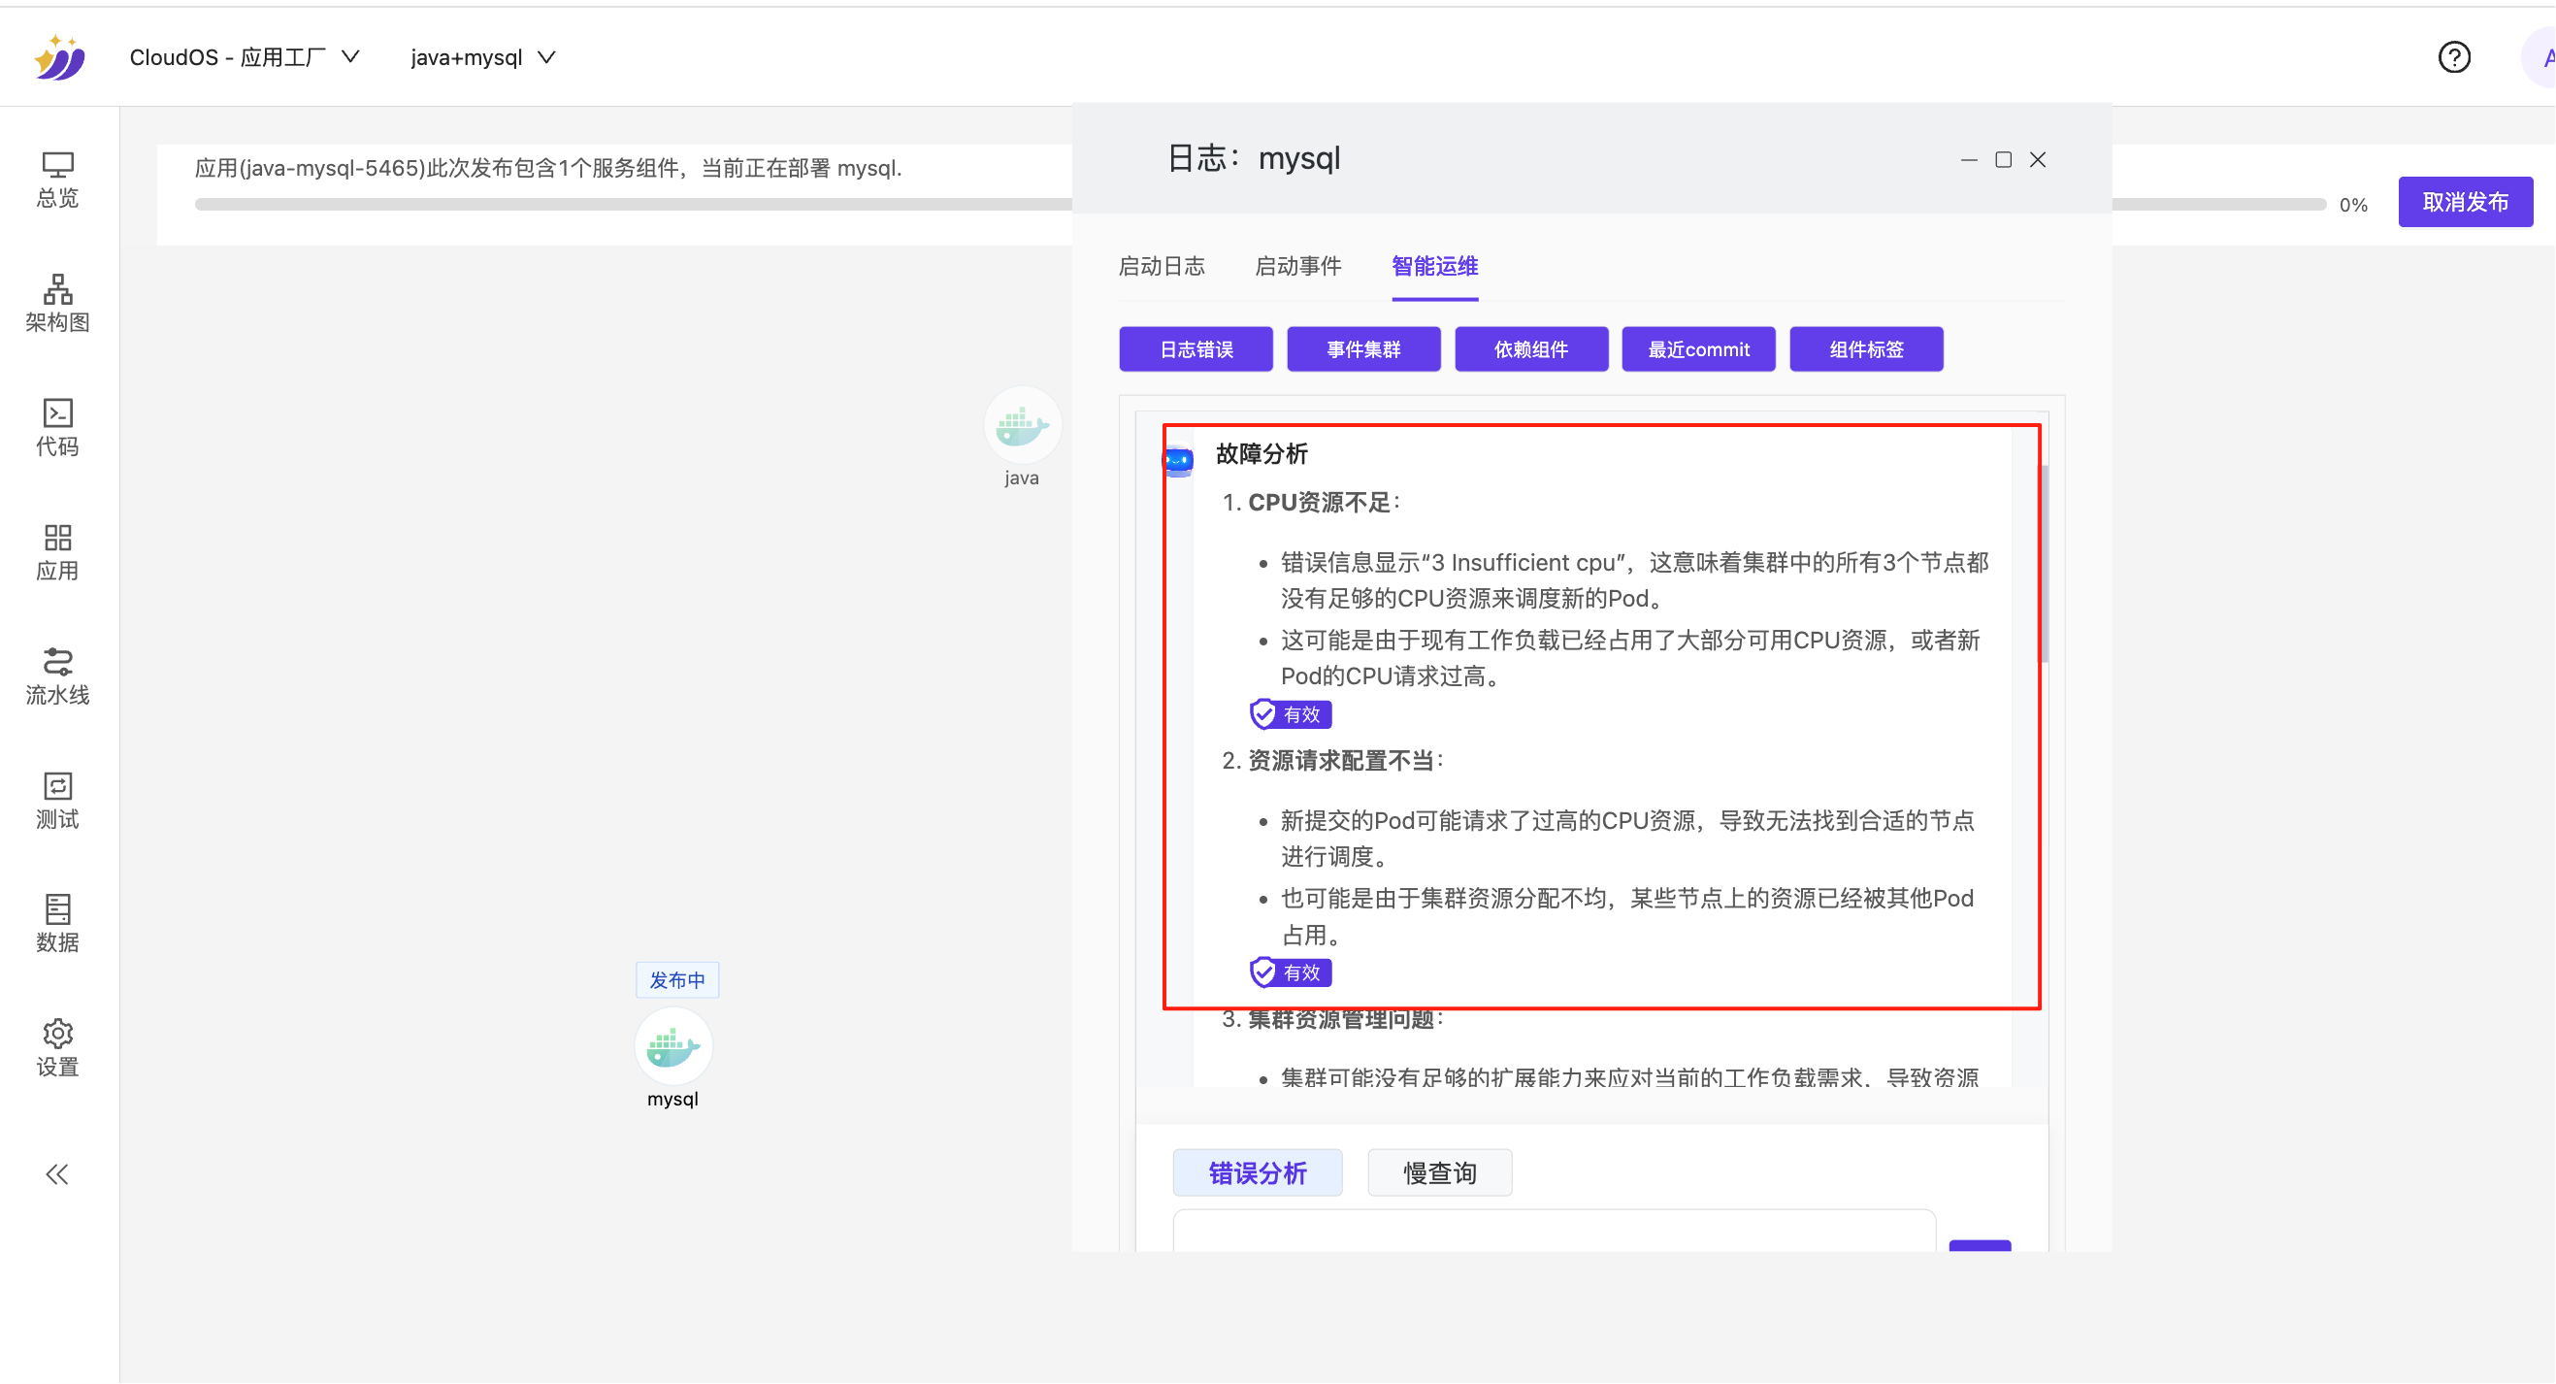Switch to the 启动事件 tab
2556x1384 pixels.
click(1296, 266)
